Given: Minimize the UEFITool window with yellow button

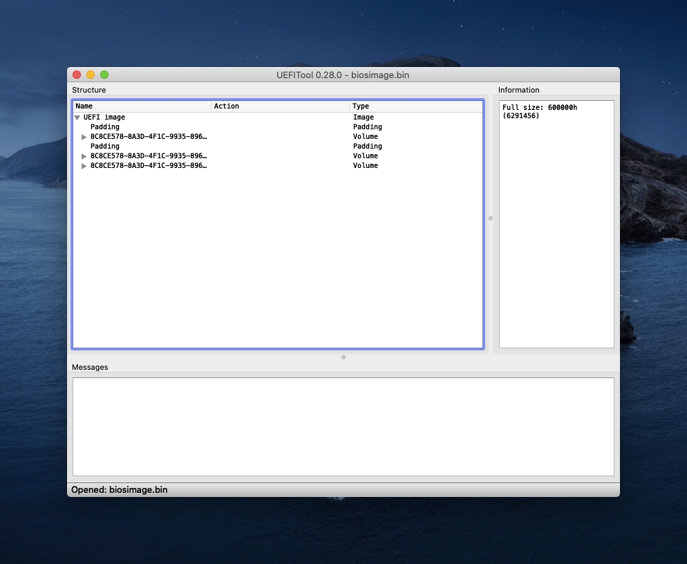Looking at the screenshot, I should tap(91, 75).
